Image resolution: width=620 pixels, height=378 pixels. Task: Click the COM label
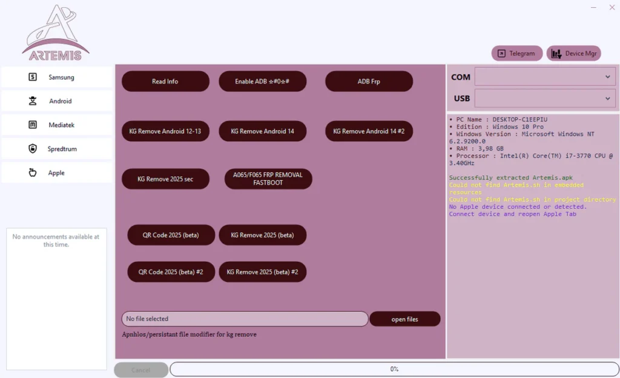461,77
